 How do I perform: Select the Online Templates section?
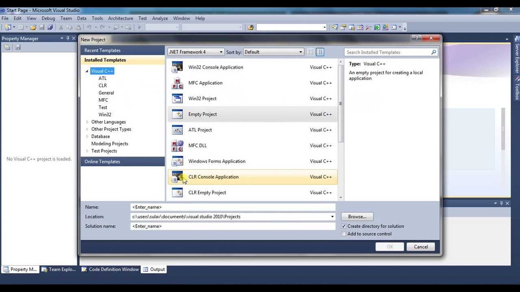pos(123,161)
